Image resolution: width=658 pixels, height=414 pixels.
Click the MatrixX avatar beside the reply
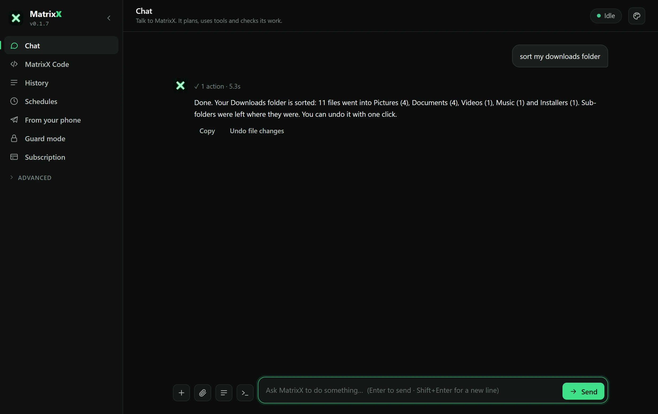click(x=180, y=86)
